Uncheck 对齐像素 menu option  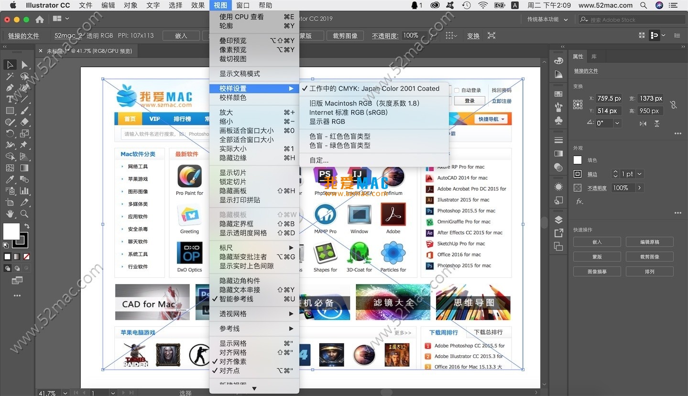pyautogui.click(x=254, y=362)
